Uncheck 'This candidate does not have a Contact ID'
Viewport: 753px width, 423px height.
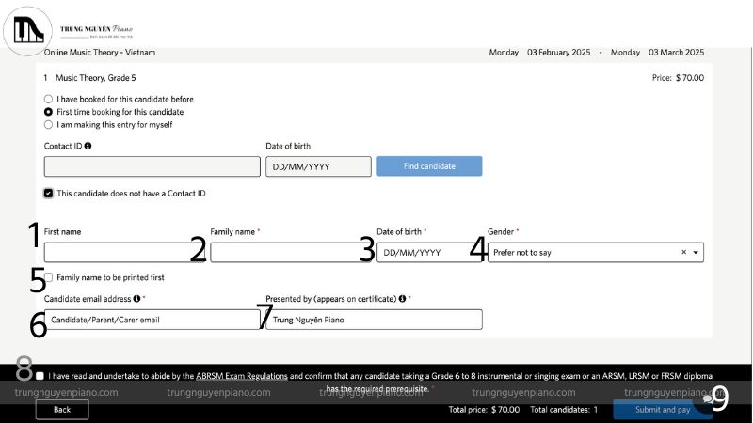click(48, 194)
